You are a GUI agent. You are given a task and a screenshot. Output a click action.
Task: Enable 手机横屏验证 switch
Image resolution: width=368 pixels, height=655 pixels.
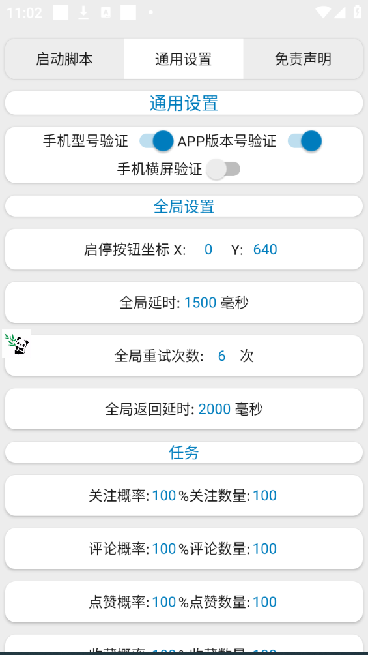tap(223, 169)
